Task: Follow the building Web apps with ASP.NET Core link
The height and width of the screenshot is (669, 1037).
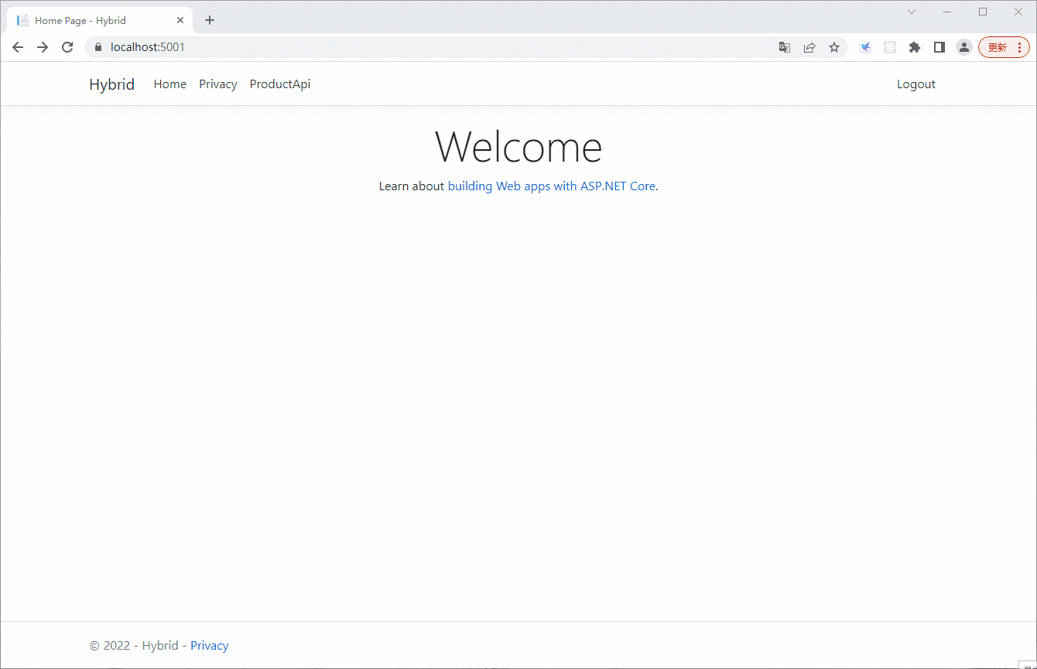Action: (552, 186)
